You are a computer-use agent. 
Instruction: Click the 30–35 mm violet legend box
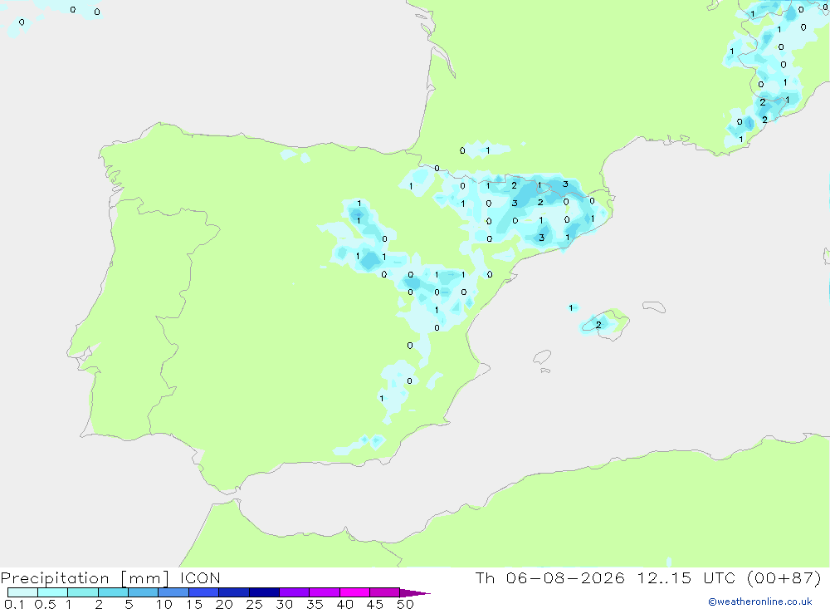[295, 592]
